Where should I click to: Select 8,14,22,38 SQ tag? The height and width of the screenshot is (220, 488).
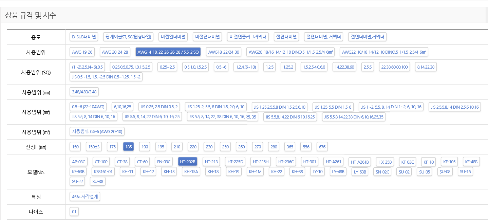[426, 67]
